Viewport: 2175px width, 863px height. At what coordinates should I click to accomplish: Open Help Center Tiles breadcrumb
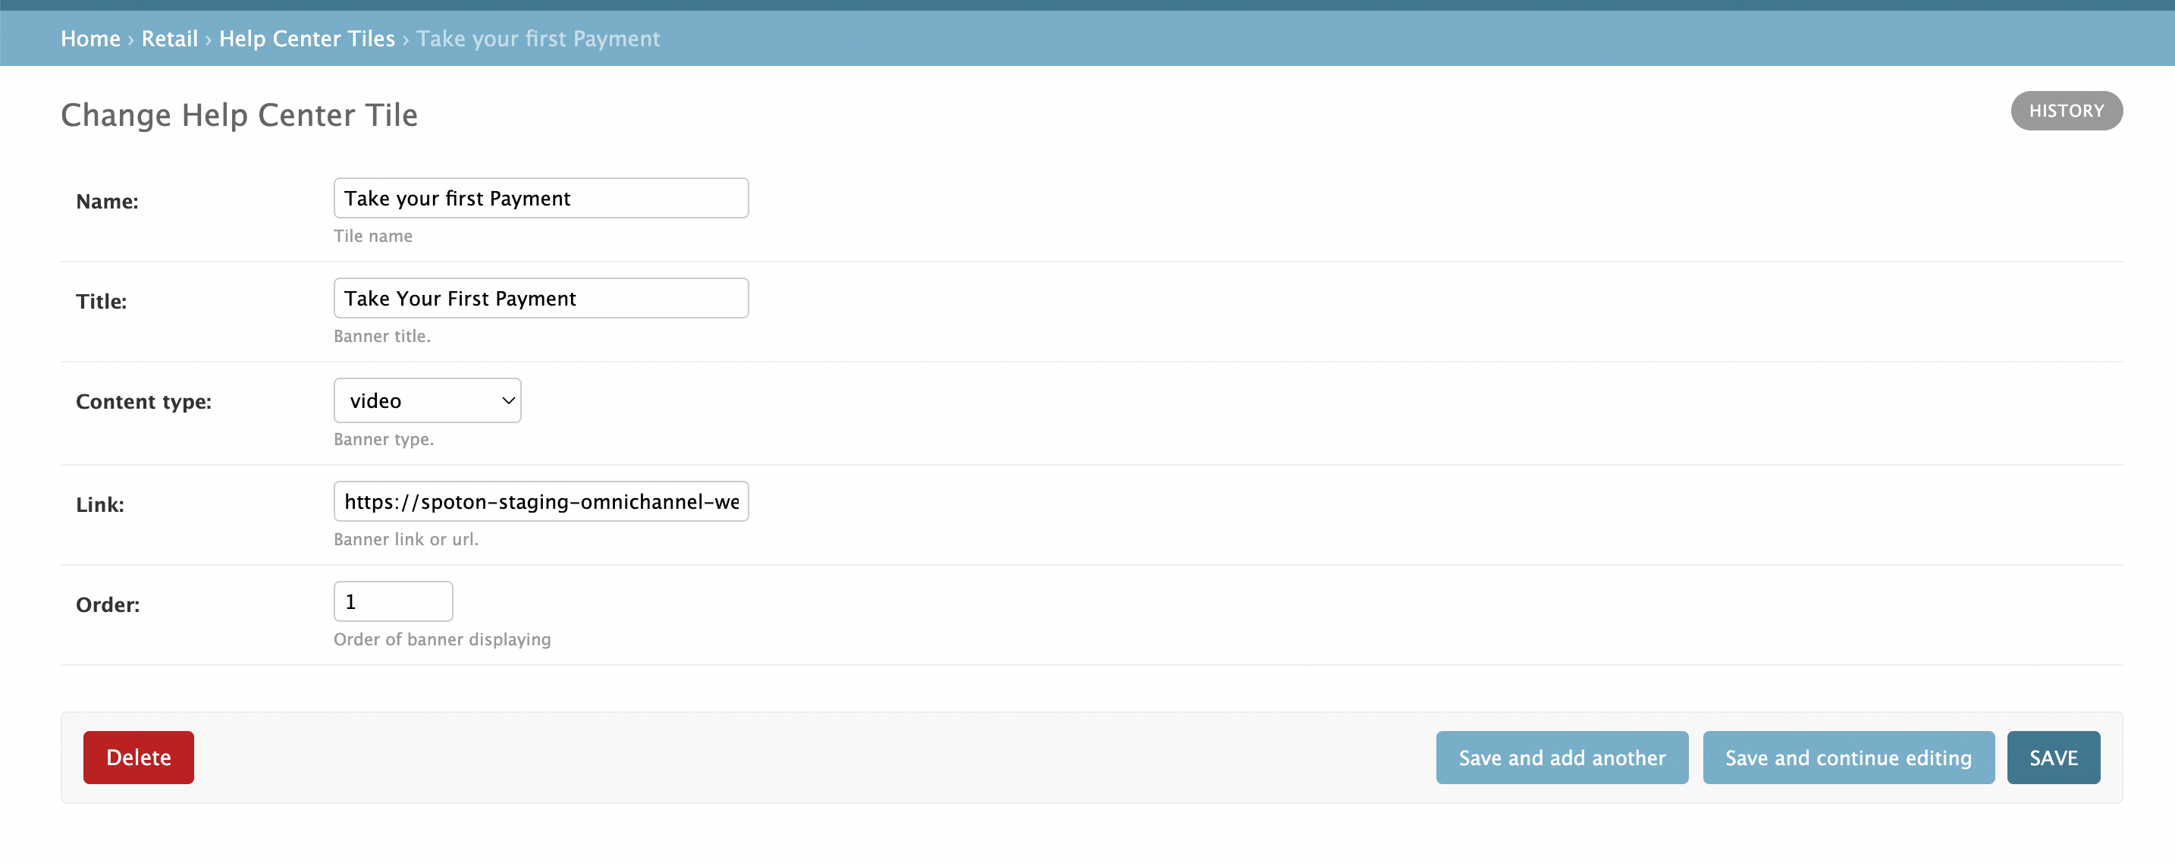pos(307,39)
